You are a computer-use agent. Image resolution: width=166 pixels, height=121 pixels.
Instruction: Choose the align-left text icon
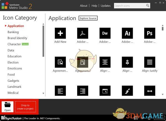tap(60, 91)
